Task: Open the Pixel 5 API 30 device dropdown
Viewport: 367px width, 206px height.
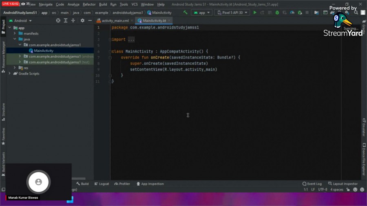Action: pyautogui.click(x=232, y=13)
